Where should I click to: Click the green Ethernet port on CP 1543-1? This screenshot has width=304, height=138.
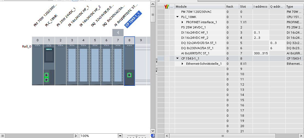129,75
